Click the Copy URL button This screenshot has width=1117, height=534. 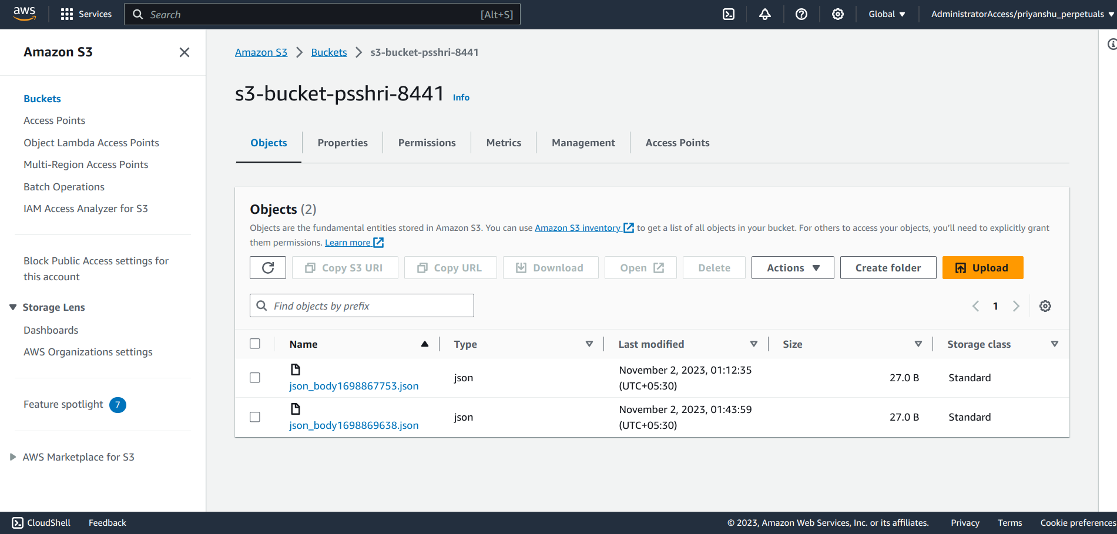click(x=450, y=268)
